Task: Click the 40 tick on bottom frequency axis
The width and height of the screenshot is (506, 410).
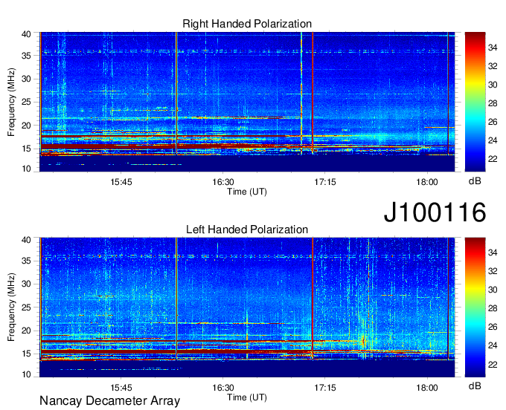Action: tap(27, 240)
